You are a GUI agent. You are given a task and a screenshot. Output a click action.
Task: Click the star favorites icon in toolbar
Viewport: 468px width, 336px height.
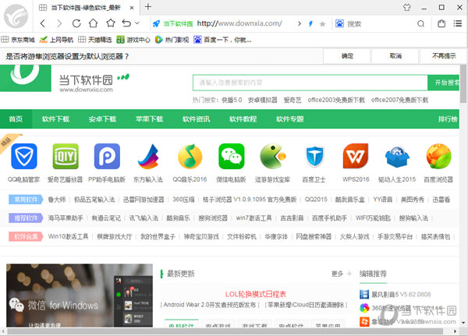point(111,23)
